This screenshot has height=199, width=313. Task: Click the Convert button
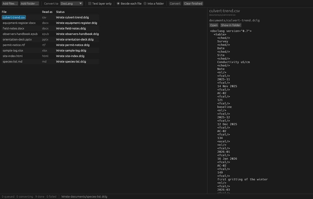(x=175, y=3)
